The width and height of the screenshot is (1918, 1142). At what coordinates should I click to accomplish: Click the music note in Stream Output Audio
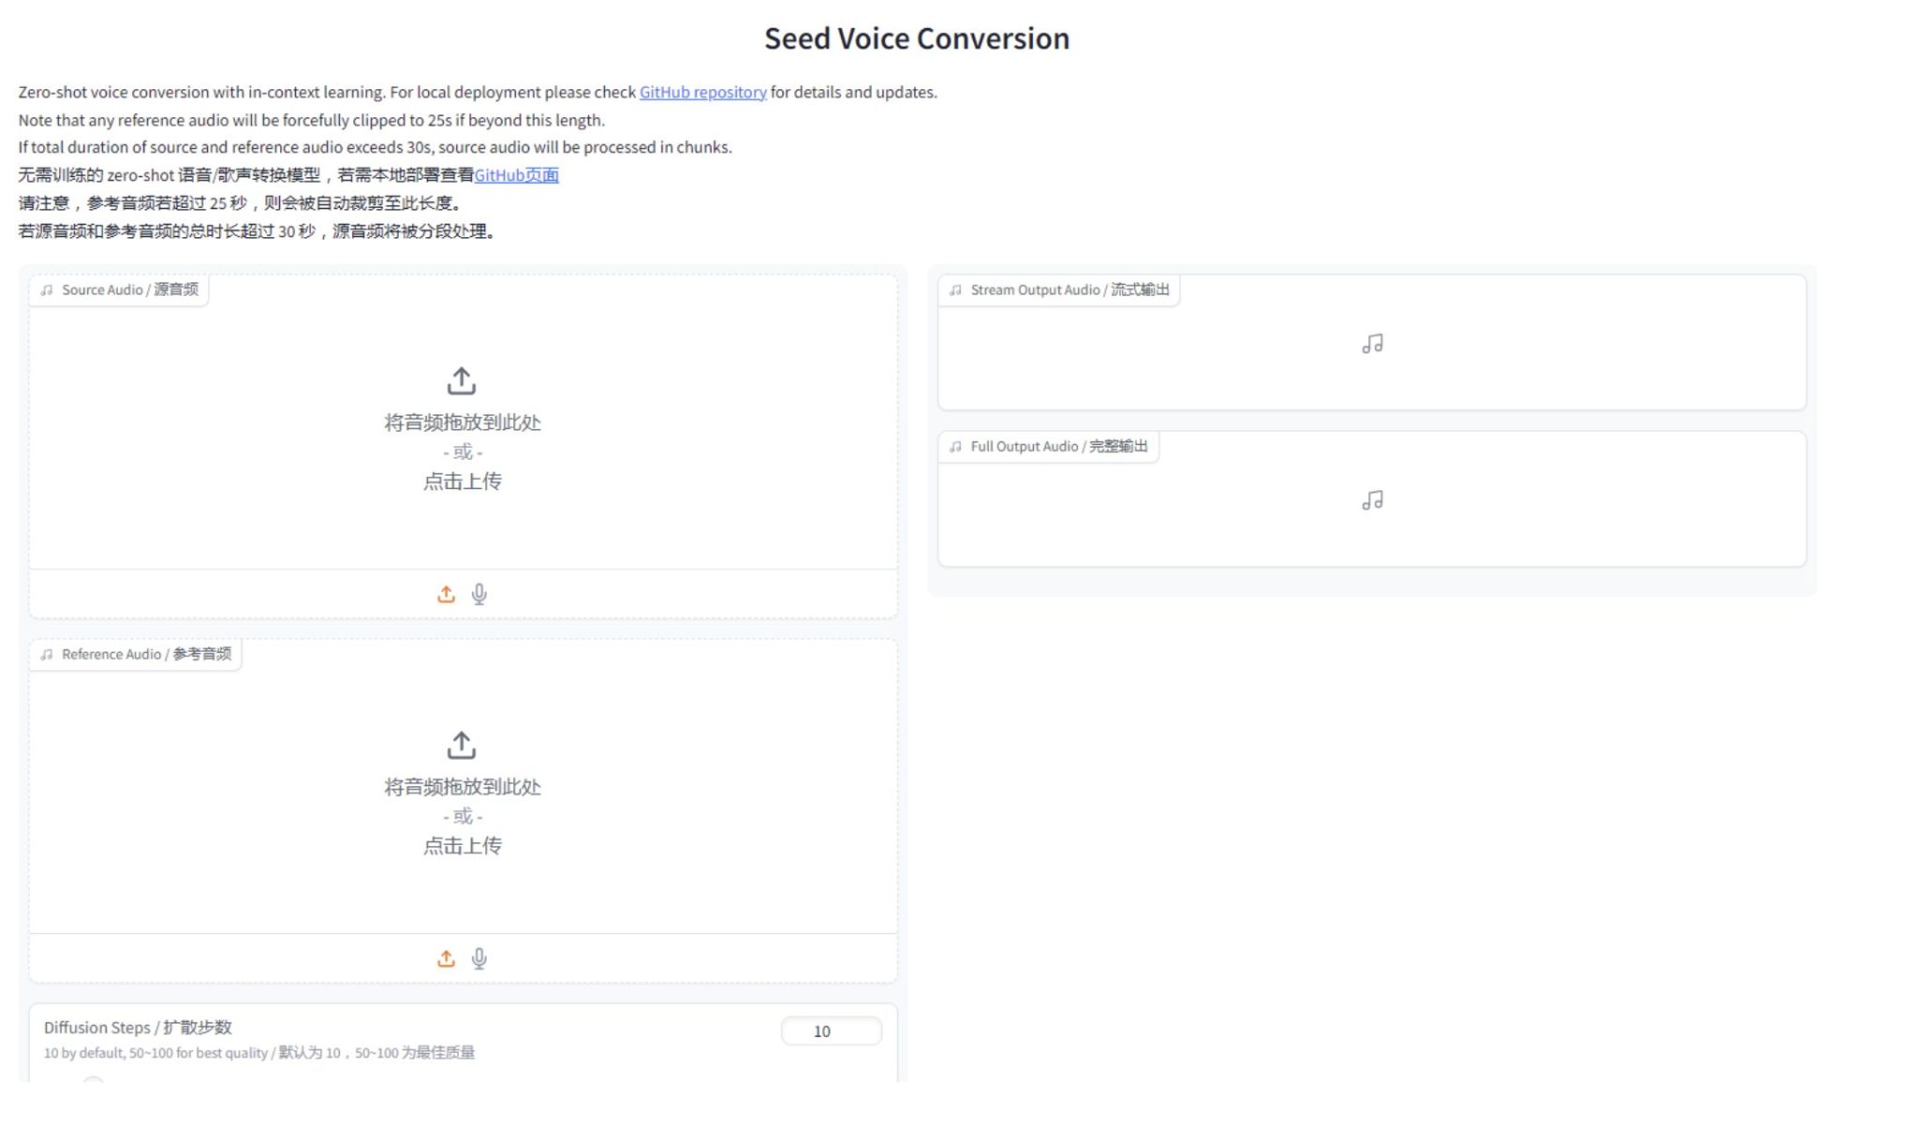[x=1372, y=345]
